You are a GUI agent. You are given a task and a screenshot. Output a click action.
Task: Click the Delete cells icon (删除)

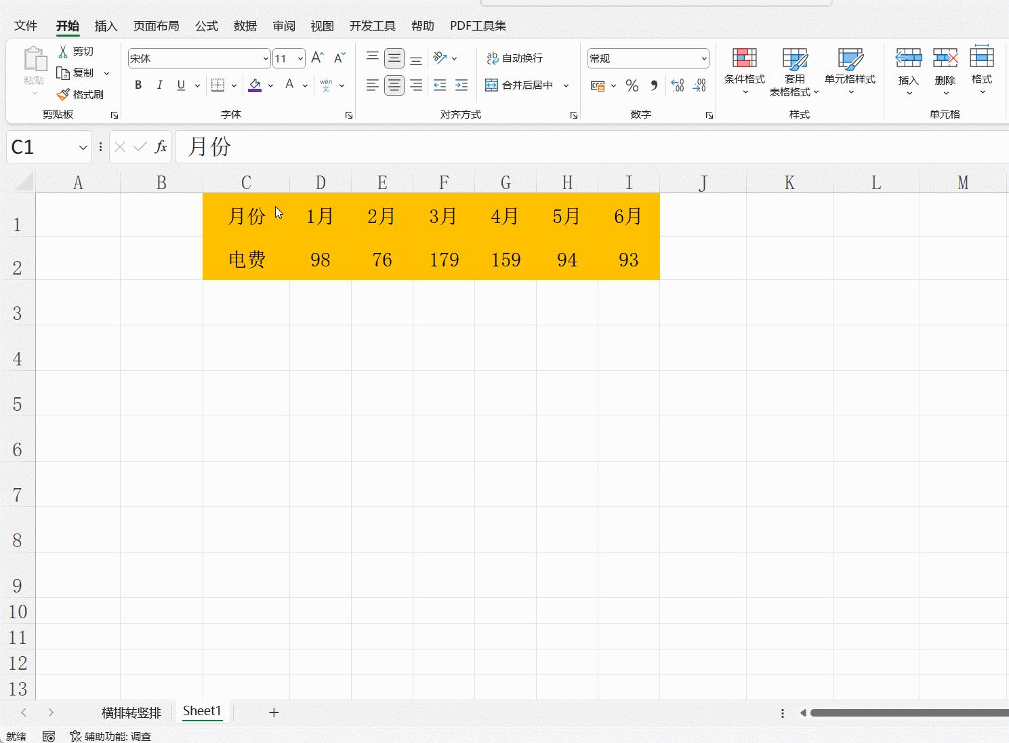[x=945, y=68]
